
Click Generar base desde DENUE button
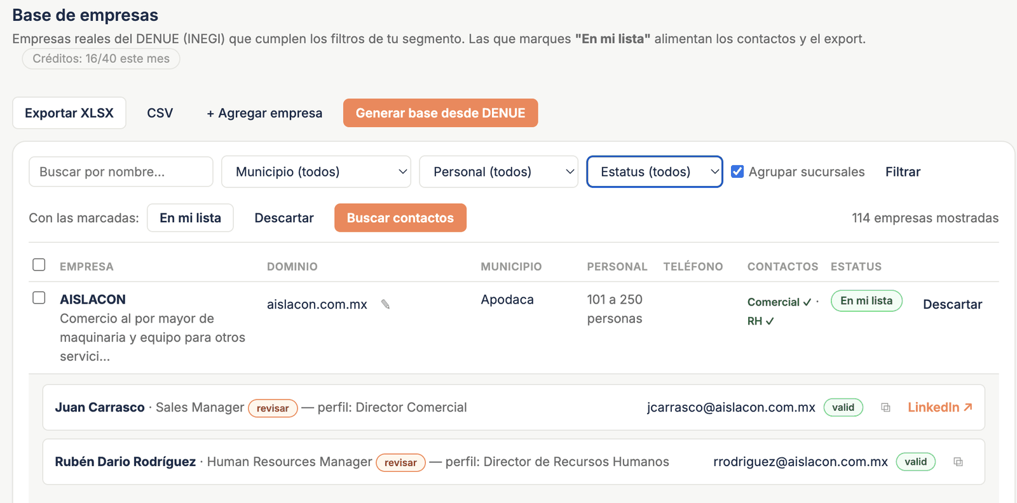(x=440, y=113)
